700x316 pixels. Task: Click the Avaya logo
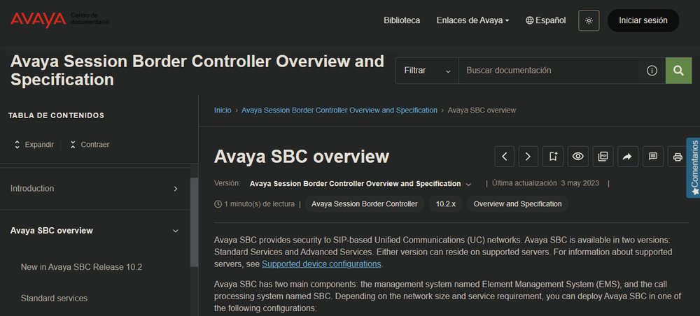coord(38,20)
